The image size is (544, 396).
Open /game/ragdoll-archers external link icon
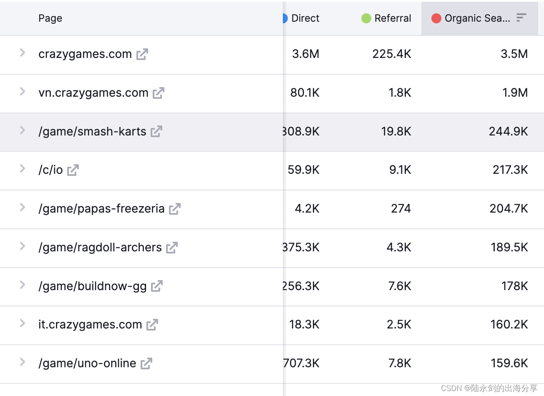coord(172,248)
